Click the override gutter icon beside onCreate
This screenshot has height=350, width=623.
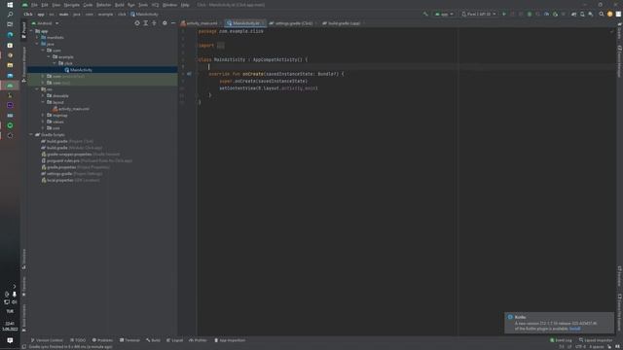[189, 74]
